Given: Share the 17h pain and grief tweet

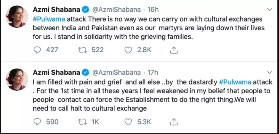Looking at the screenshot, I should pyautogui.click(x=173, y=122).
